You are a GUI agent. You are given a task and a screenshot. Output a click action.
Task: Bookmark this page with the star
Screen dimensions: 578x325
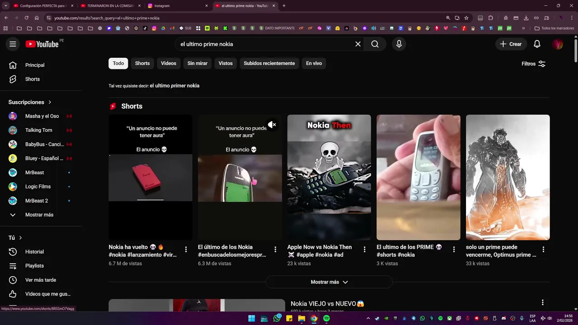tap(466, 18)
